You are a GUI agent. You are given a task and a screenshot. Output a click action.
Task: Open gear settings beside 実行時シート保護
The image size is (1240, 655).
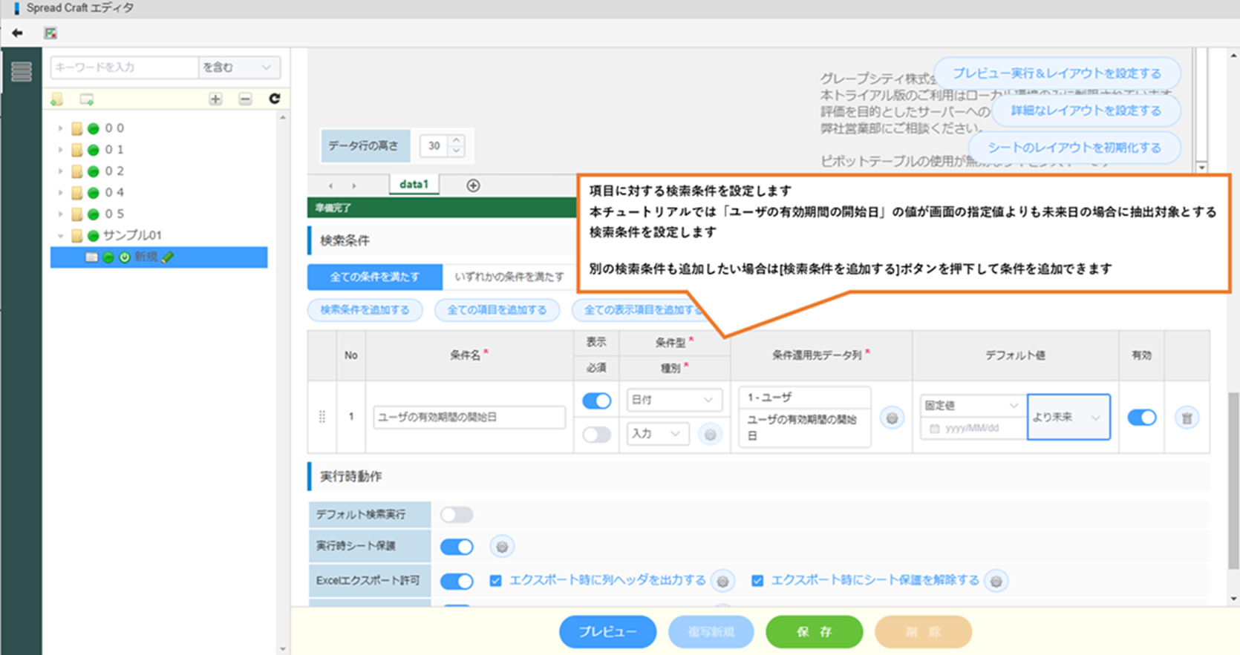[x=502, y=547]
